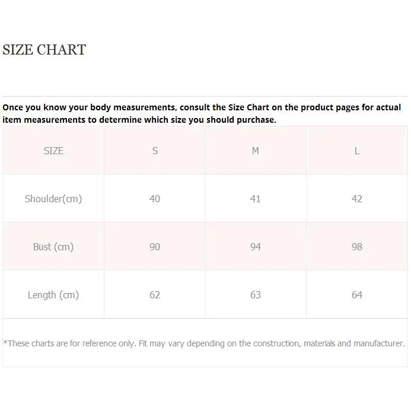Click the Bust (cm) row label
Image resolution: width=411 pixels, height=411 pixels.
[53, 247]
